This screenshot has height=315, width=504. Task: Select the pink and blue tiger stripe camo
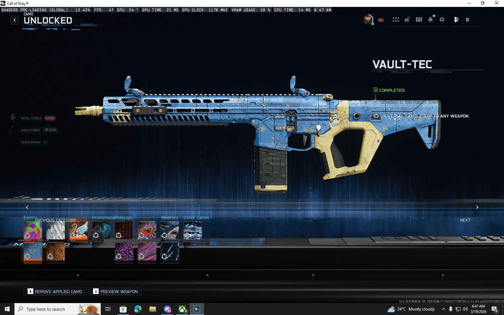[x=147, y=251]
